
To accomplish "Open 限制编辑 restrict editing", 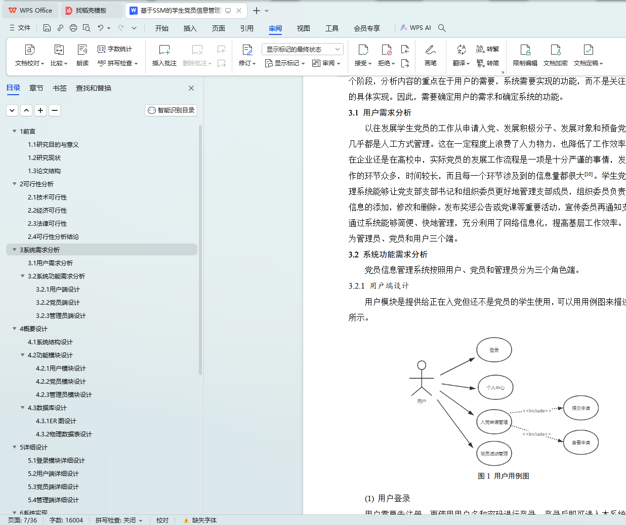I will pos(525,56).
